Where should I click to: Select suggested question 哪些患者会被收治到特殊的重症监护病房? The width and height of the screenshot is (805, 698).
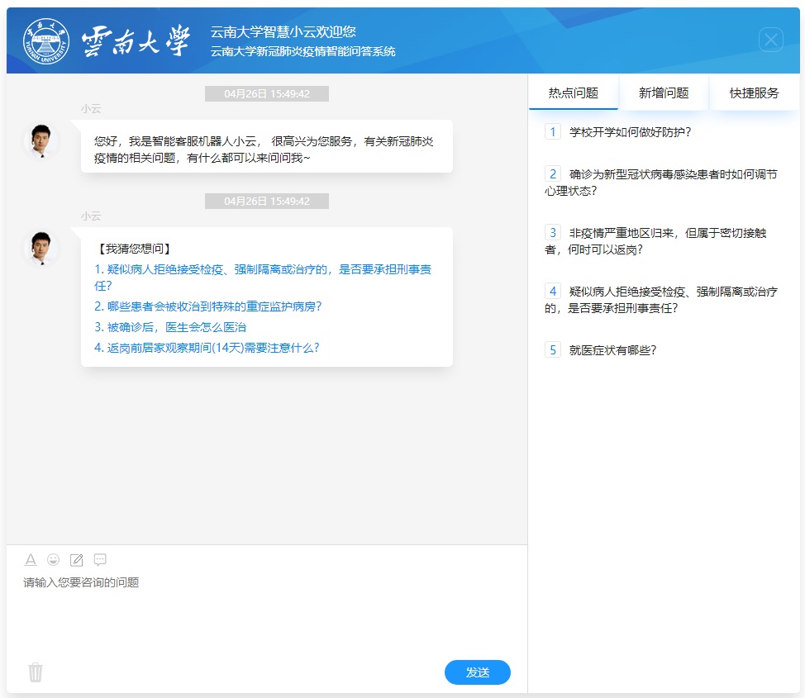click(x=207, y=306)
